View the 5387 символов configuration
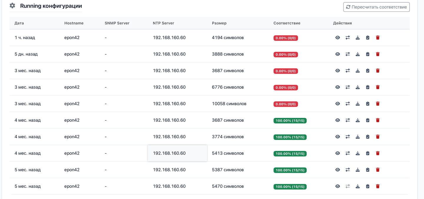The width and height of the screenshot is (424, 199). 338,170
